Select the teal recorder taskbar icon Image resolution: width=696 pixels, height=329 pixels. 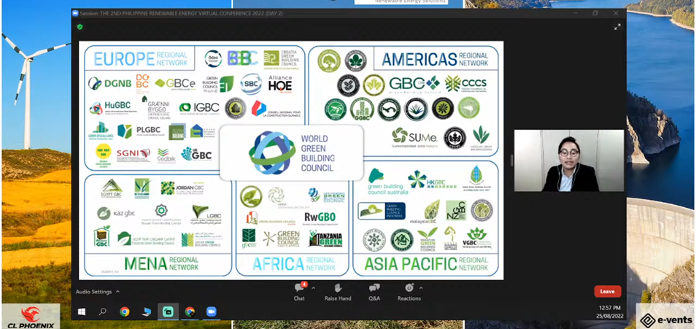168,311
